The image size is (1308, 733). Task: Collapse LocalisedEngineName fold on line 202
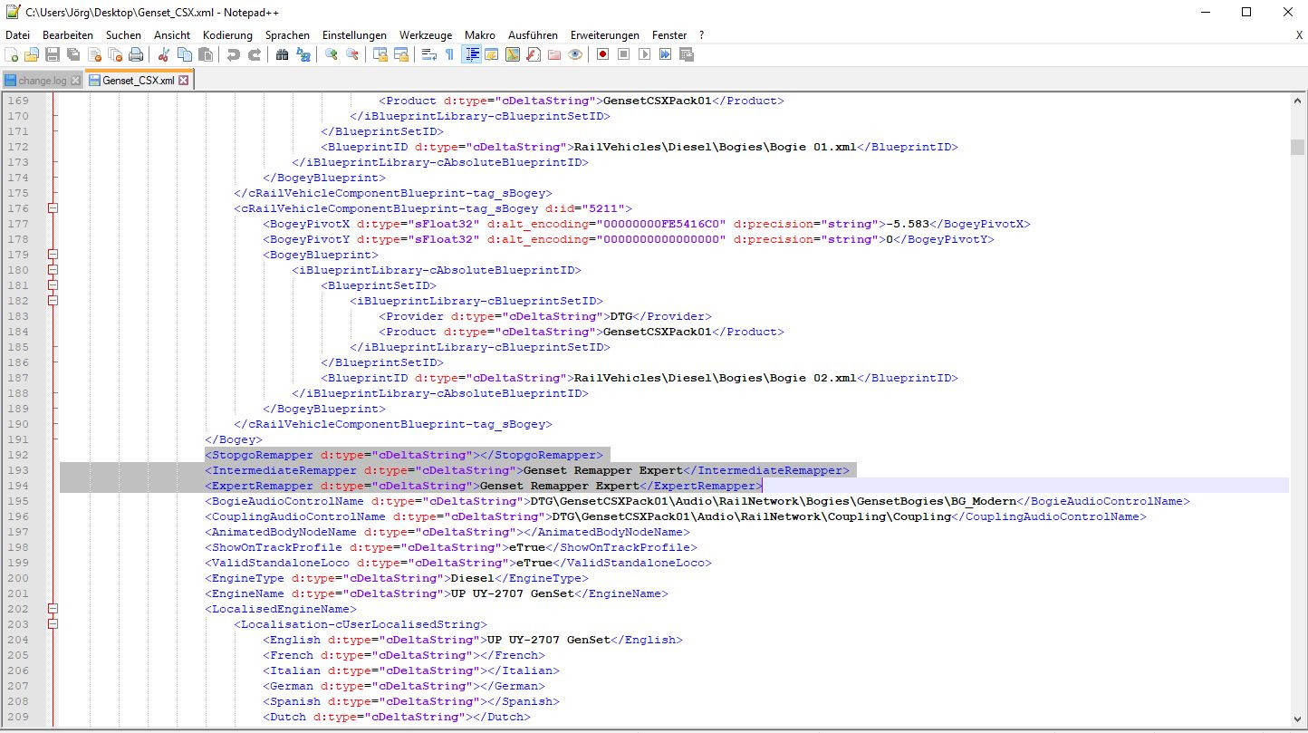tap(53, 609)
